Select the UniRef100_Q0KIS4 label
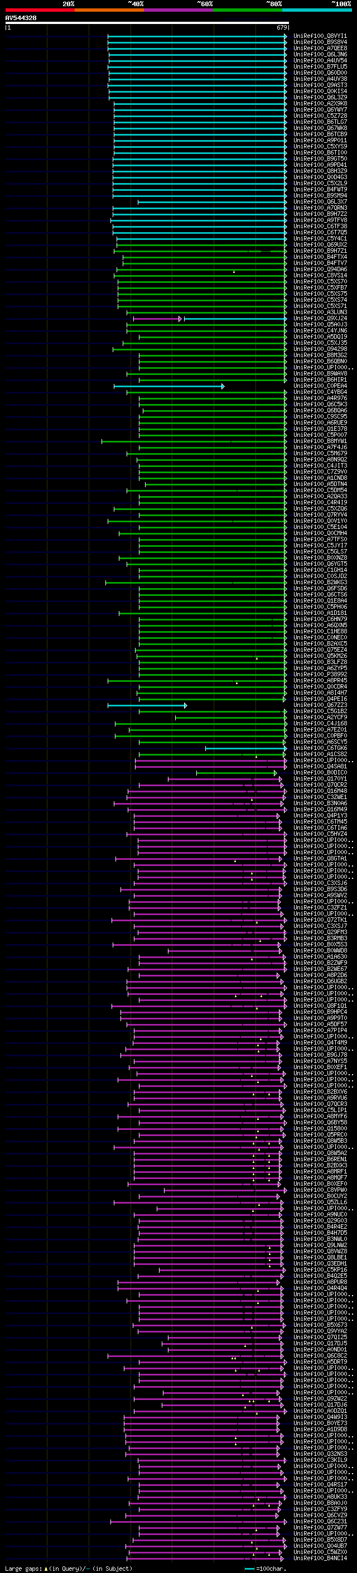This screenshot has height=1573, width=357. coord(320,91)
